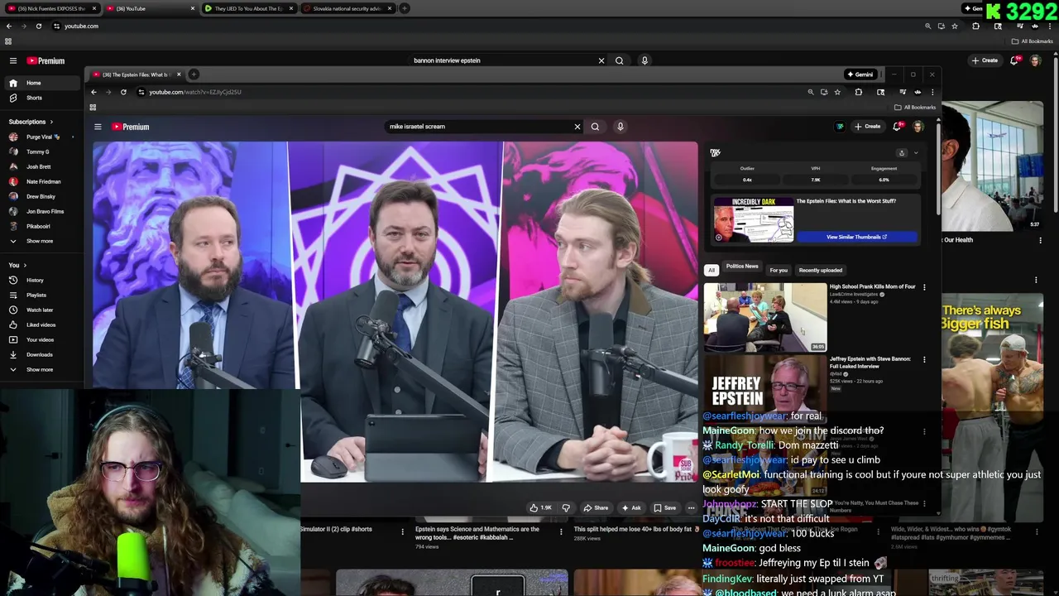1059x596 pixels.
Task: Click voice search microphone in back YouTube window
Action: [645, 60]
